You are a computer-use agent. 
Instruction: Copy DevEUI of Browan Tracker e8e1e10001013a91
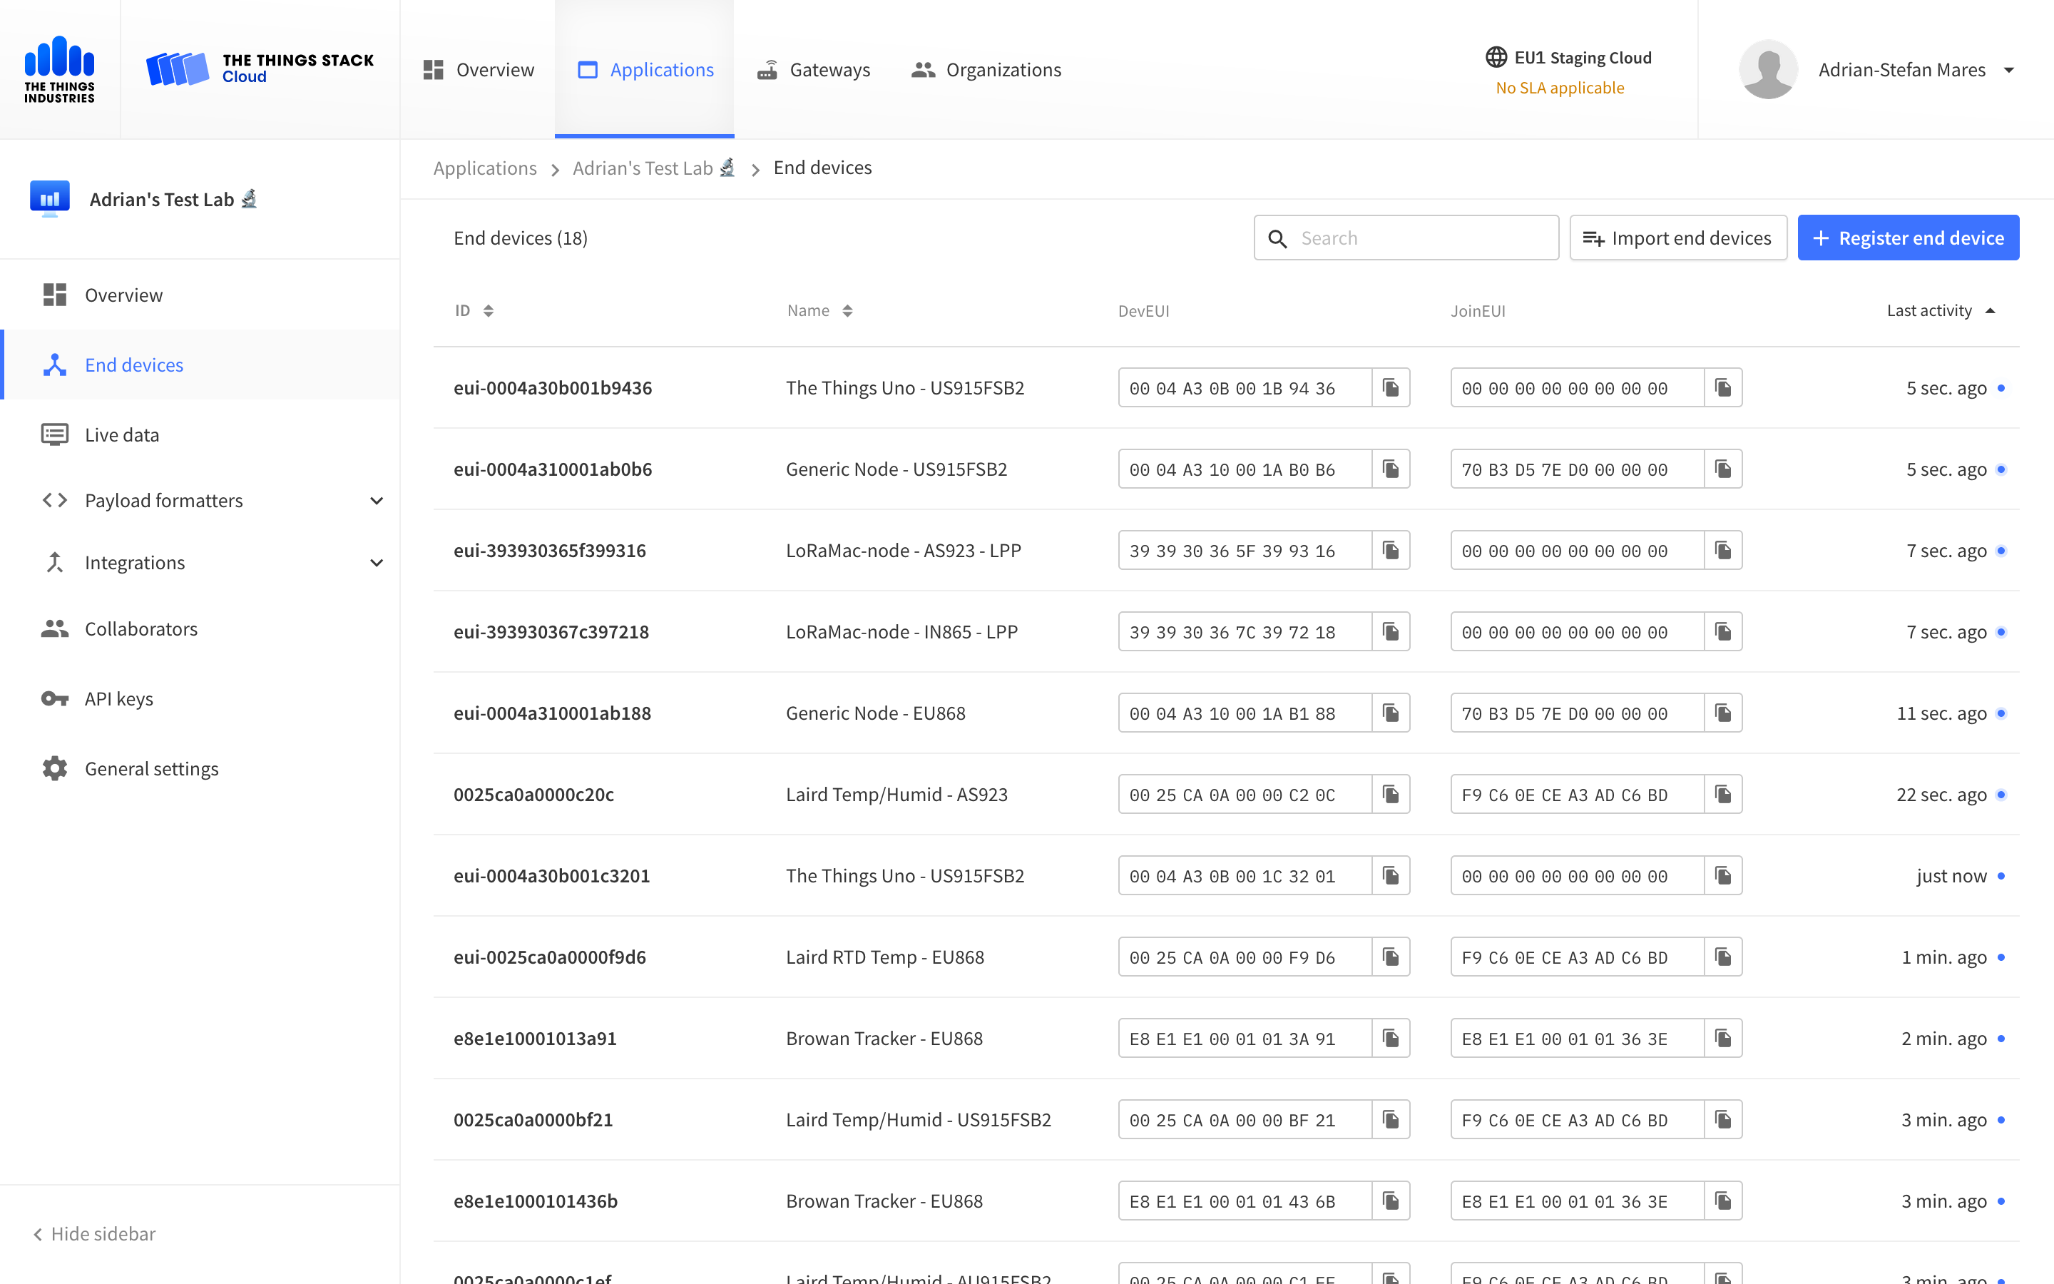coord(1390,1039)
